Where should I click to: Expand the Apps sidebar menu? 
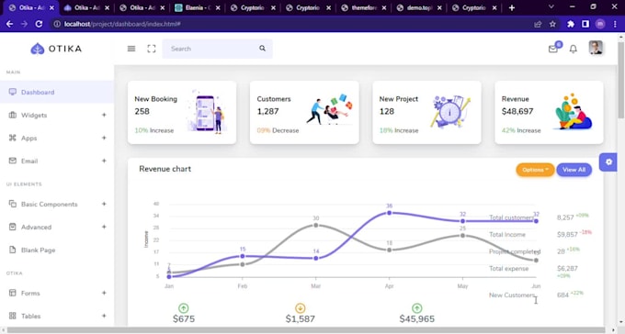coord(57,138)
